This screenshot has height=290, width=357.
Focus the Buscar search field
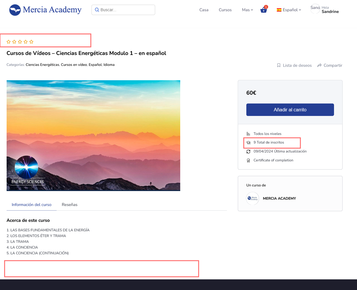click(123, 10)
